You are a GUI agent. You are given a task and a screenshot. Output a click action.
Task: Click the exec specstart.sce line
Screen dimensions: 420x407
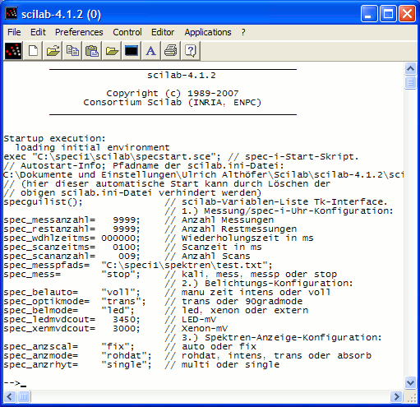pos(181,157)
